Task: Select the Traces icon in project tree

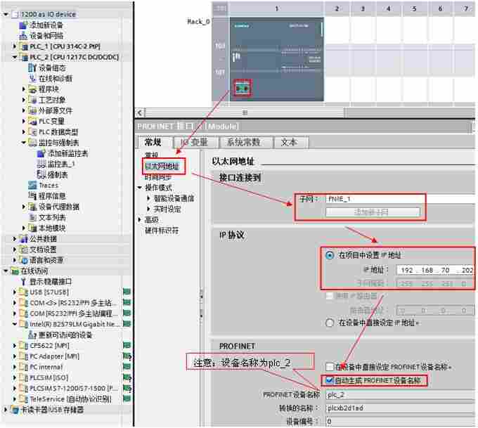Action: (x=32, y=185)
